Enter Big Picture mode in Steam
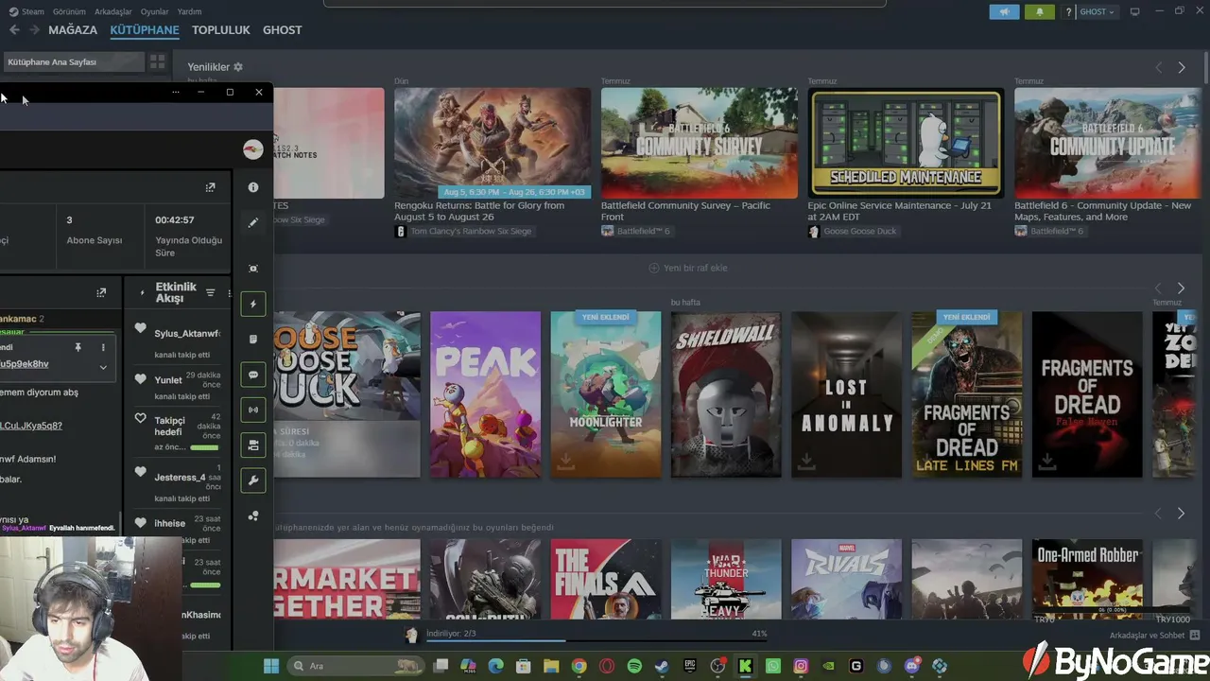The height and width of the screenshot is (681, 1210). click(x=1135, y=12)
